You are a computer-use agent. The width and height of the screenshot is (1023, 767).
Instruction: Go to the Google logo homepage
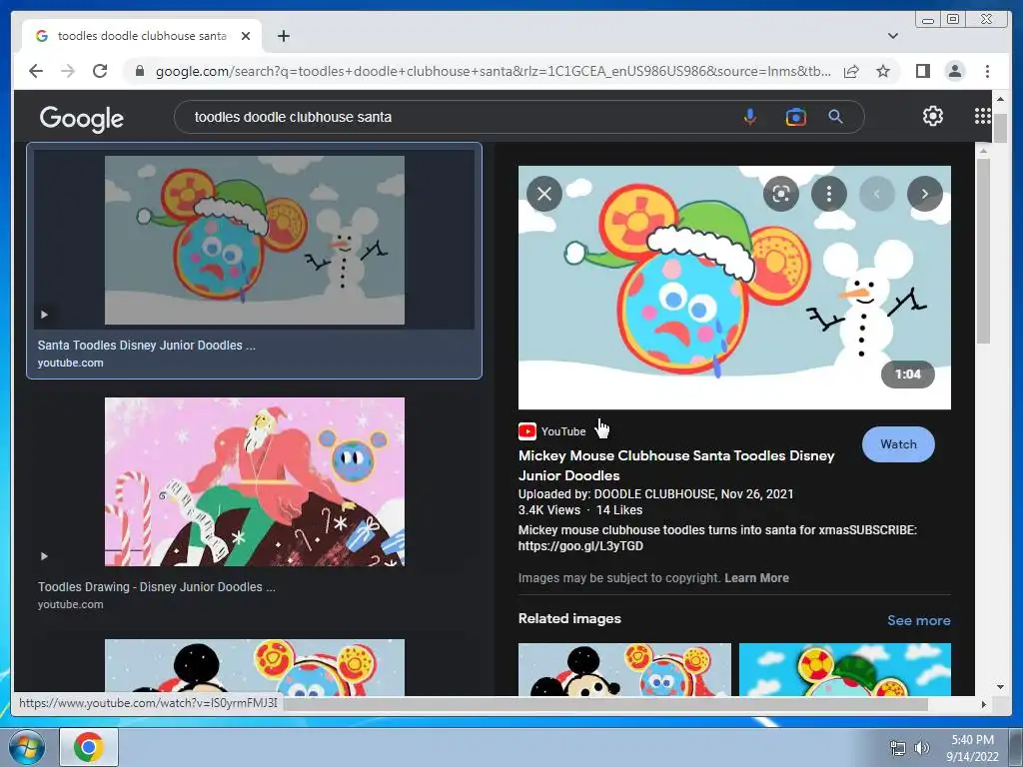[x=82, y=118]
